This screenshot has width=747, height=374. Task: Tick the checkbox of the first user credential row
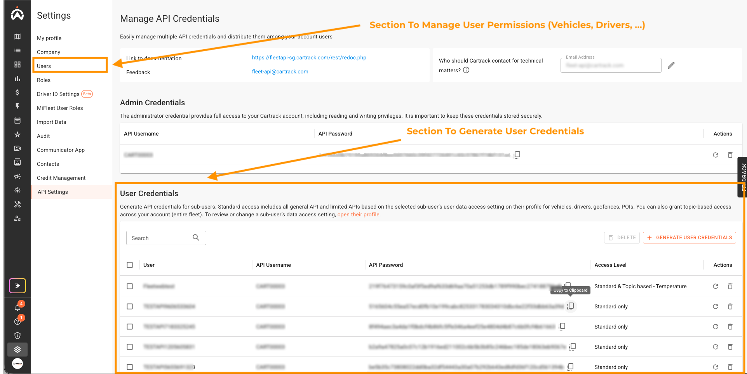(130, 286)
